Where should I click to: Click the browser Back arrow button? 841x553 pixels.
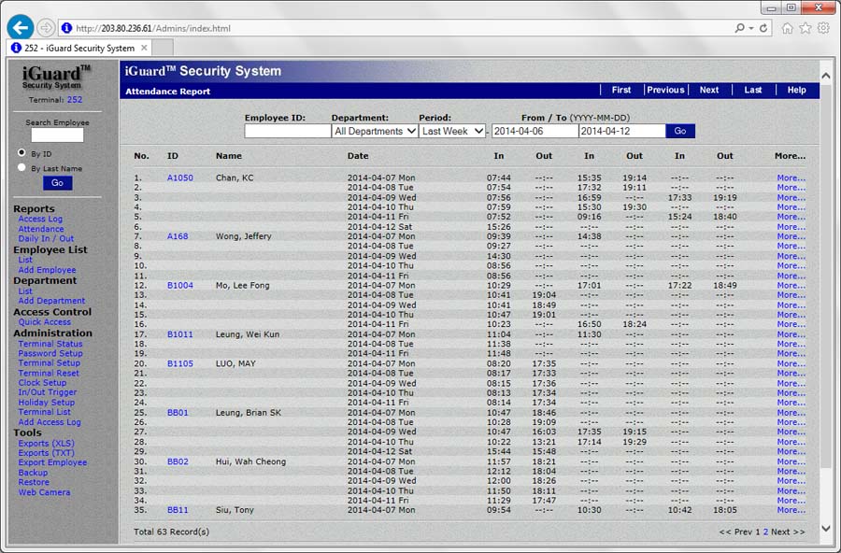21,27
